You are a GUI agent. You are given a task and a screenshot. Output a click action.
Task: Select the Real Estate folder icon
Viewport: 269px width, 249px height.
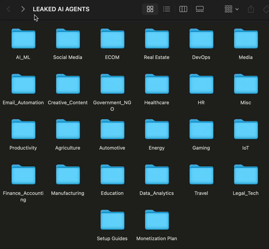pos(157,39)
